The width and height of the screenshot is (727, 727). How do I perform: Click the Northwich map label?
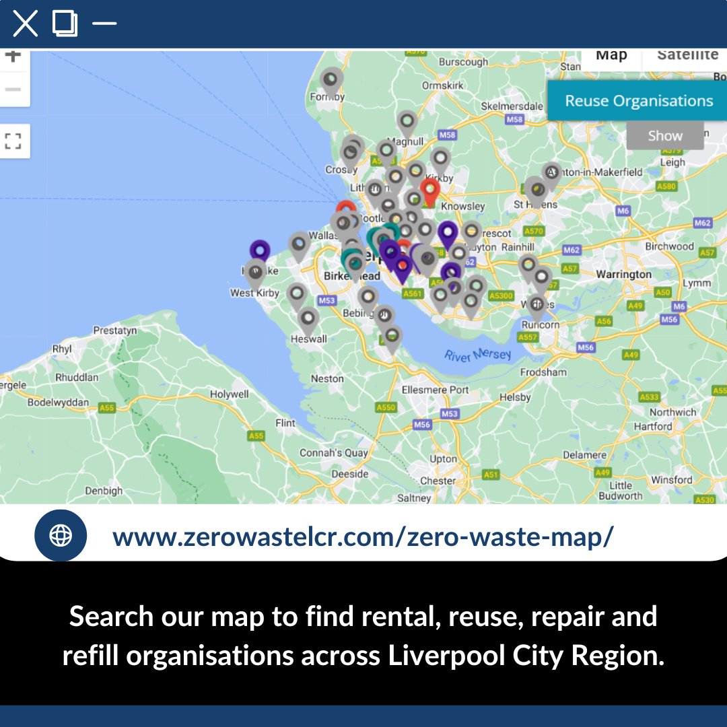pos(672,412)
